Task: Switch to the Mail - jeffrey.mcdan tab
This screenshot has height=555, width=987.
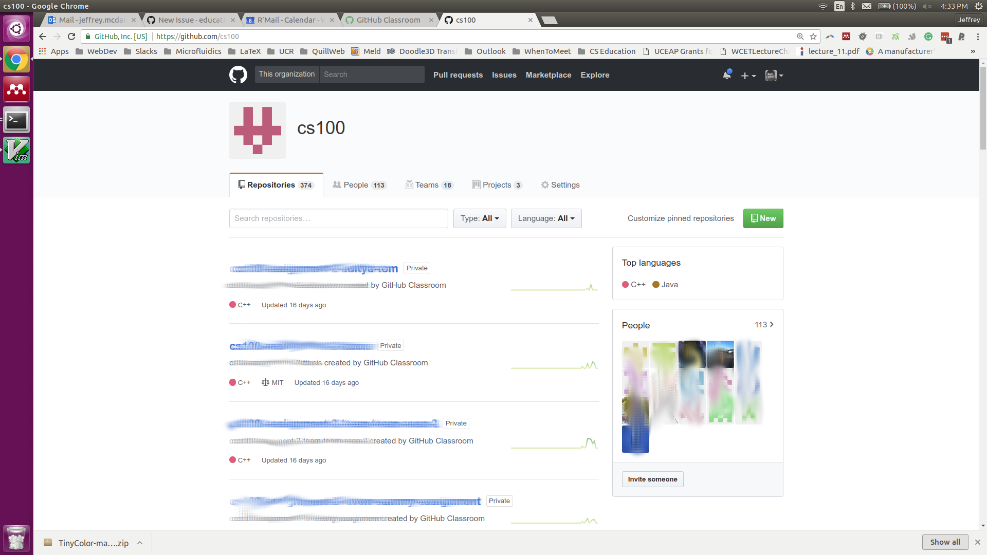Action: coord(92,20)
